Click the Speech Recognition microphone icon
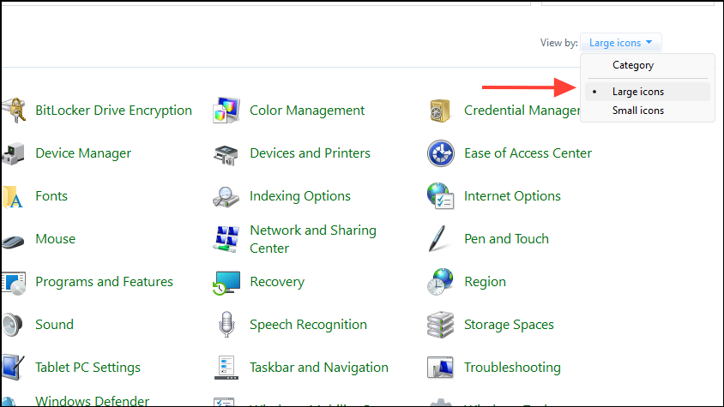 coord(226,325)
